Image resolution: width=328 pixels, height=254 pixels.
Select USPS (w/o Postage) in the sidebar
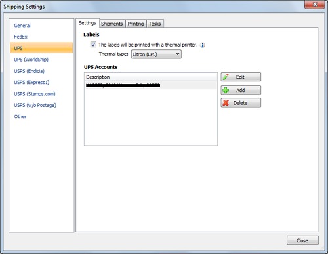click(35, 105)
